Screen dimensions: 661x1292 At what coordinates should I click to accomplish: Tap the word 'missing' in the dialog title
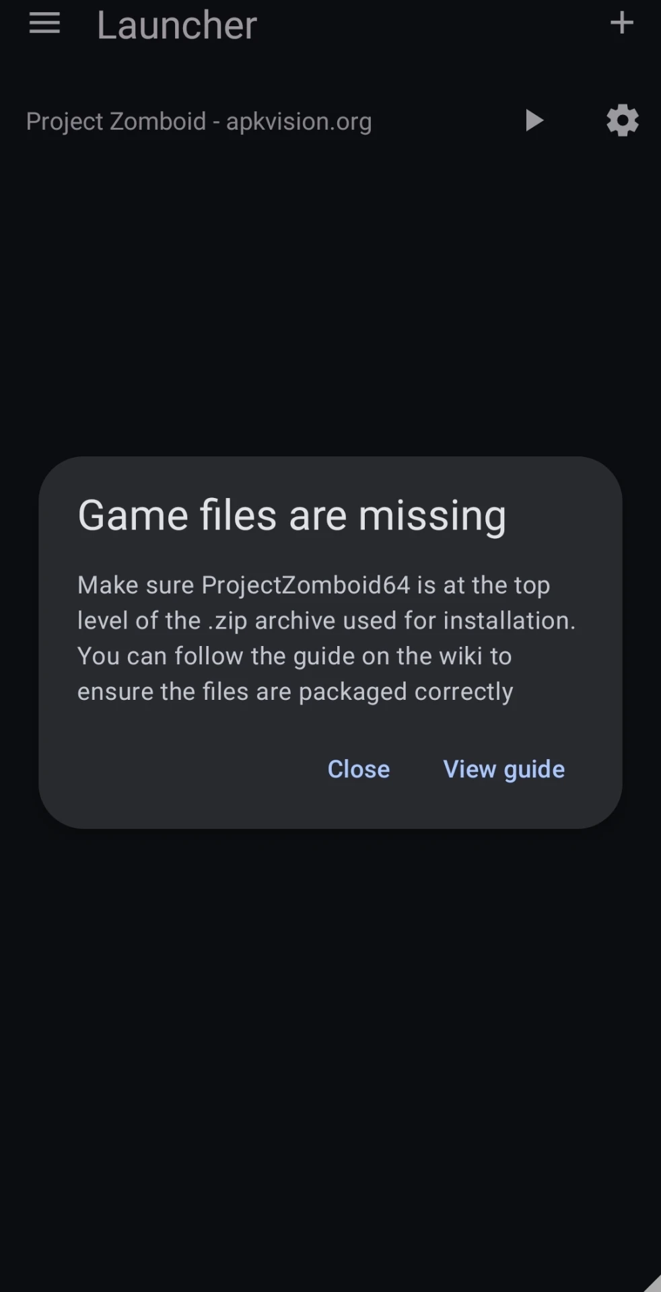432,516
